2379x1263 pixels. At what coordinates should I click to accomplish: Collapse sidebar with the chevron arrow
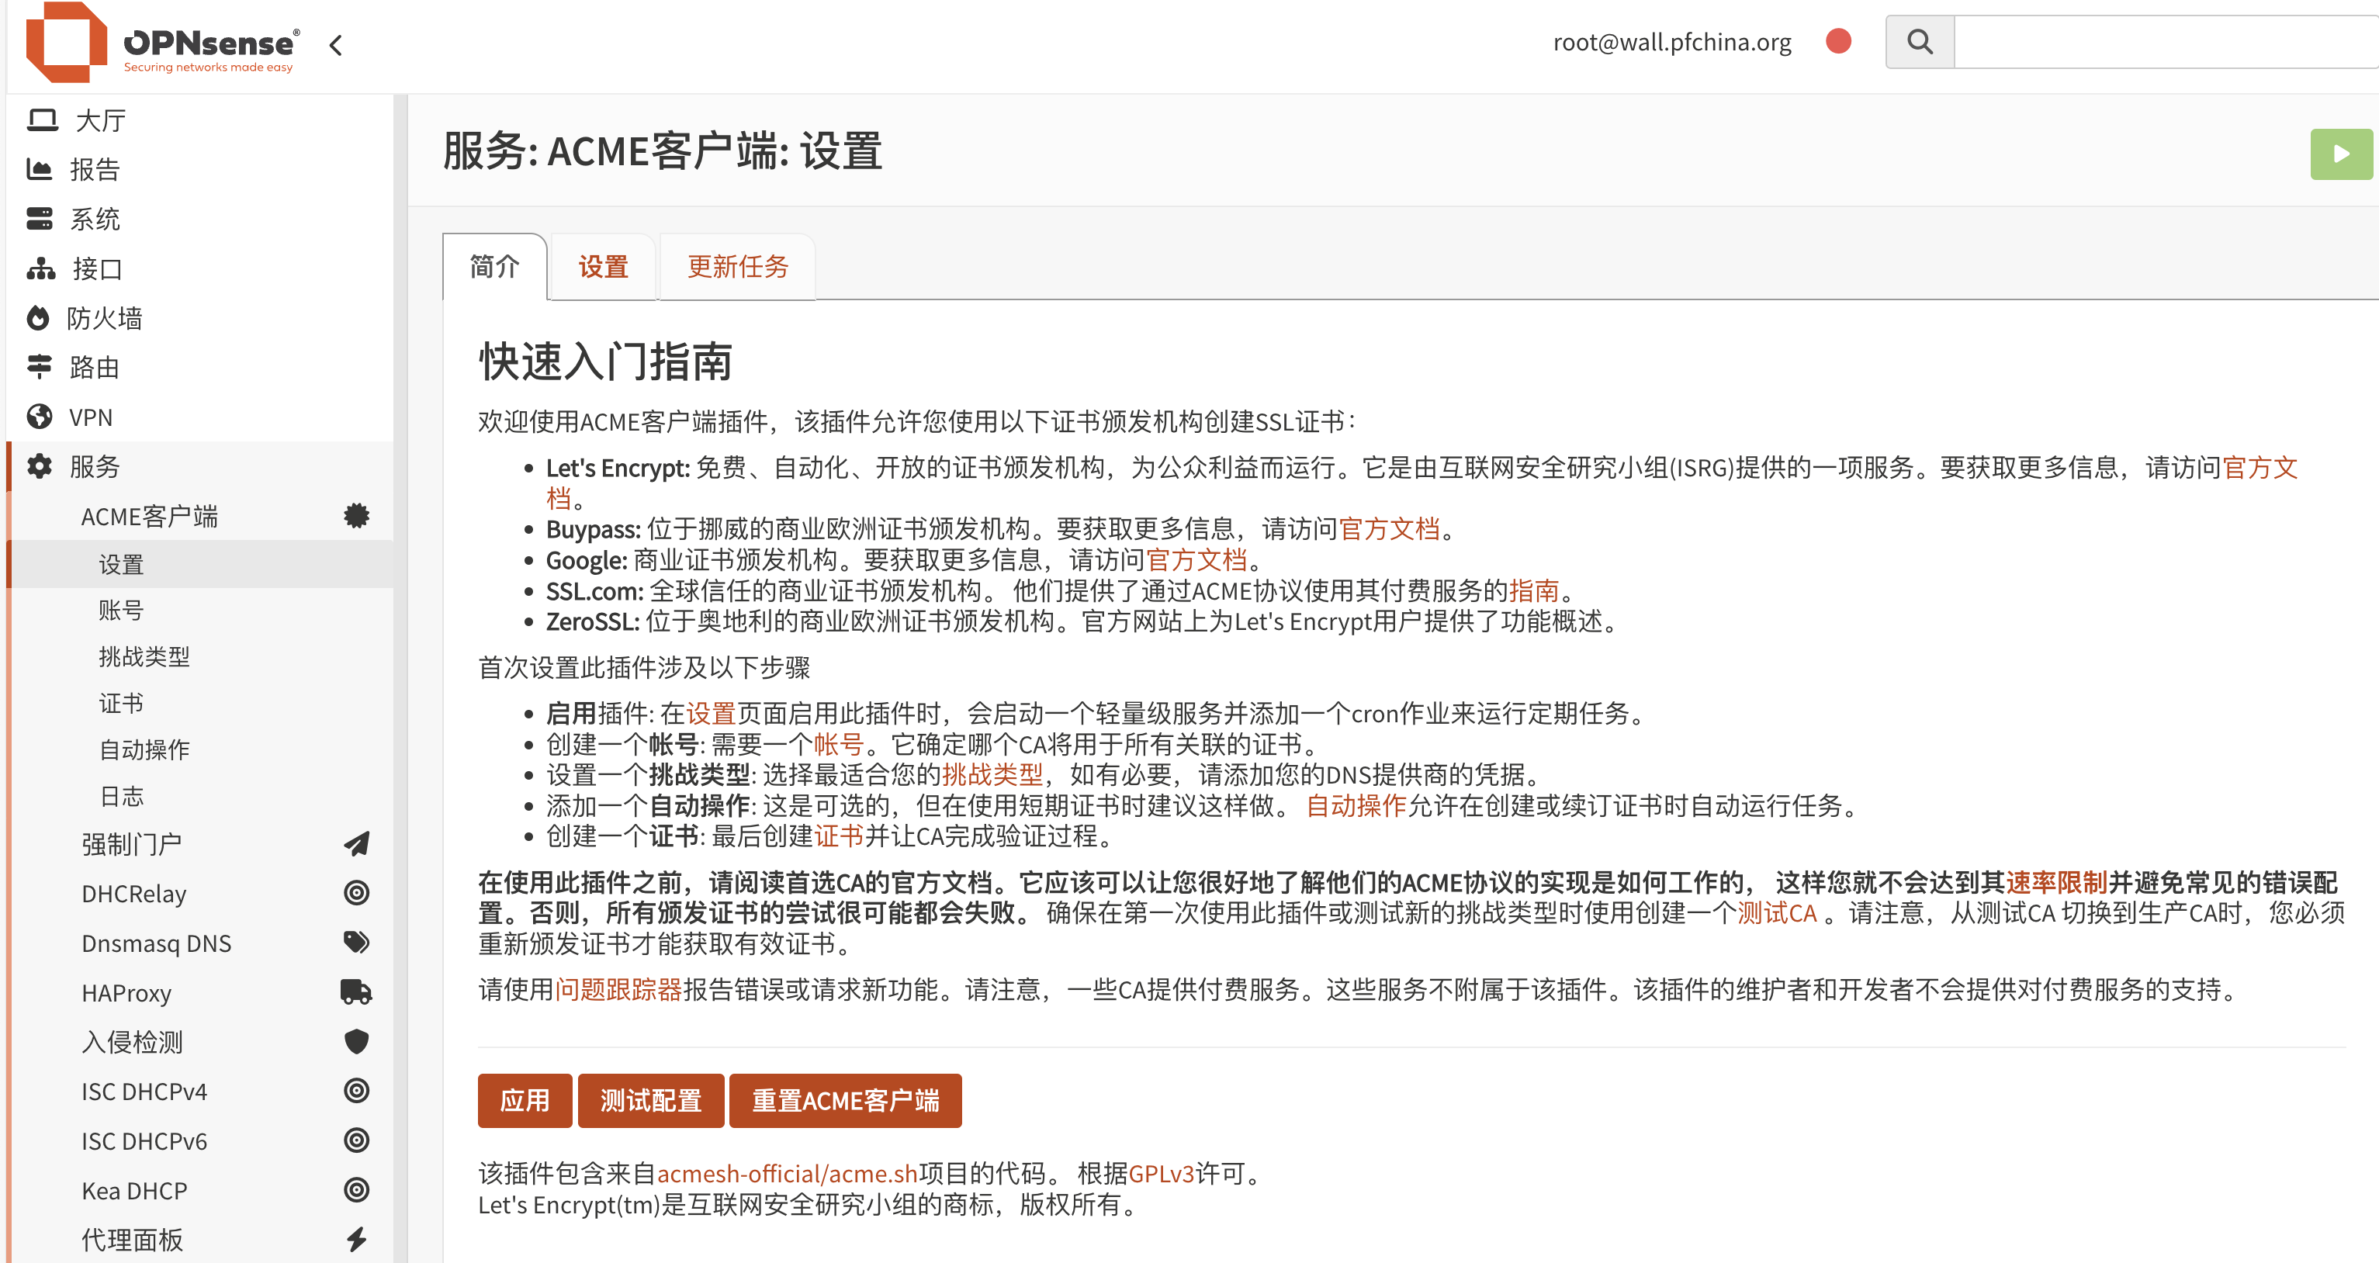pos(336,44)
